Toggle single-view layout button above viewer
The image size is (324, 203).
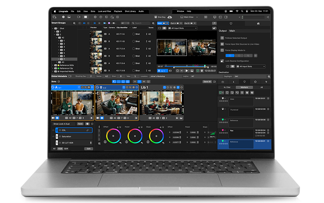pyautogui.click(x=159, y=28)
